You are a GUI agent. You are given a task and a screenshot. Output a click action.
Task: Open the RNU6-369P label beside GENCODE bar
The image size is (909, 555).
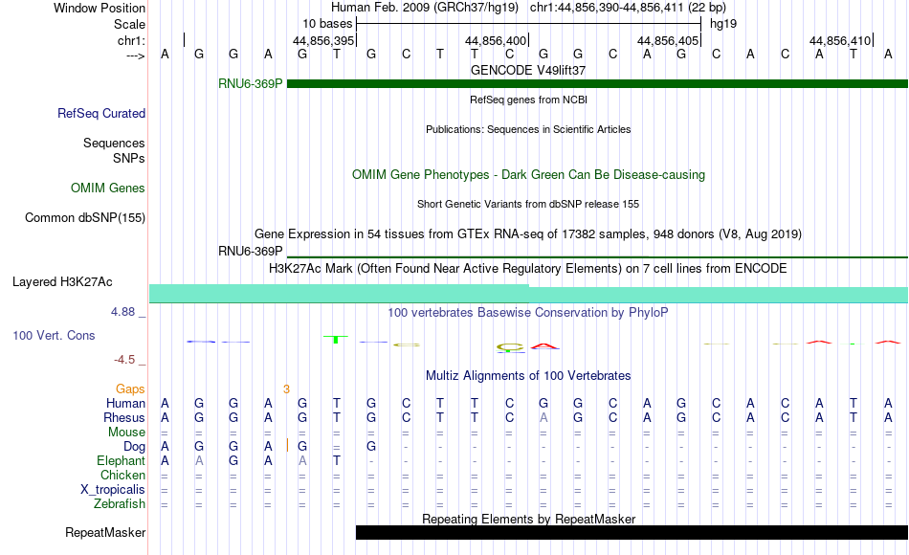click(x=251, y=84)
